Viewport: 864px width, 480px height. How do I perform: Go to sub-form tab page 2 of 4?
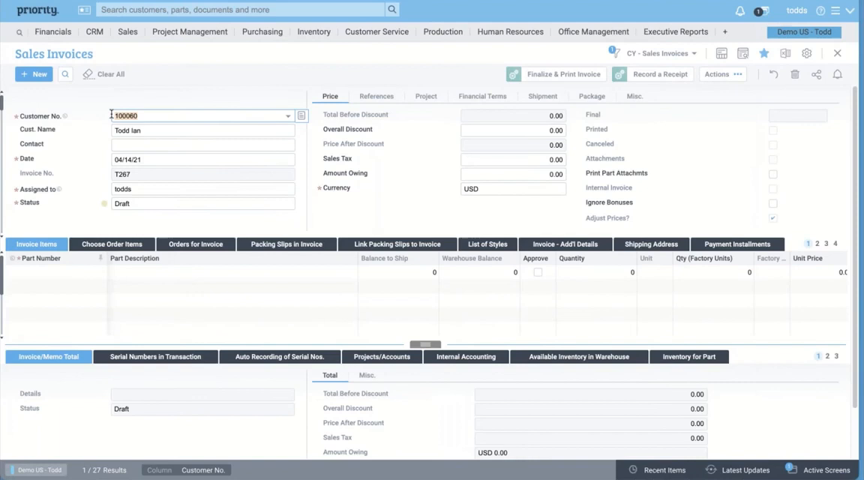tap(817, 244)
